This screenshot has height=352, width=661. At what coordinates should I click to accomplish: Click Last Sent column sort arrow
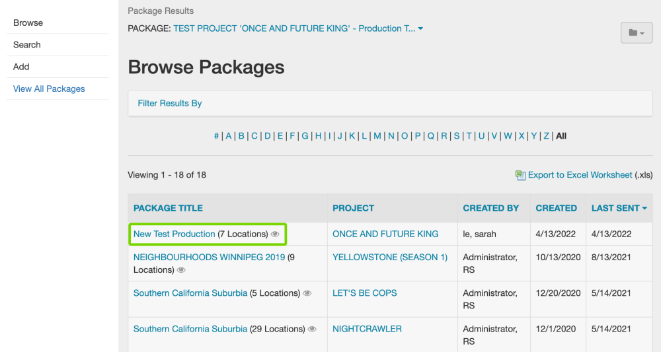(x=644, y=209)
